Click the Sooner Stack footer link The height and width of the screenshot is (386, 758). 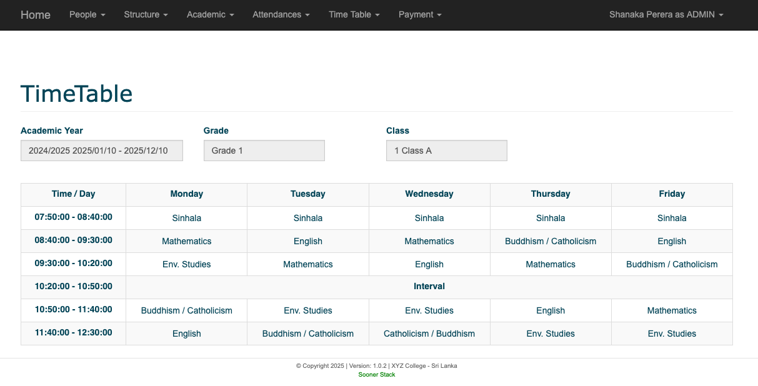377,375
